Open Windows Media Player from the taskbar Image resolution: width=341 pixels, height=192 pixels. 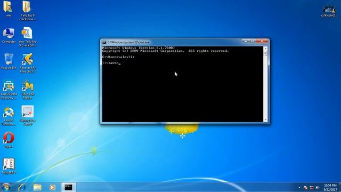(x=52, y=187)
